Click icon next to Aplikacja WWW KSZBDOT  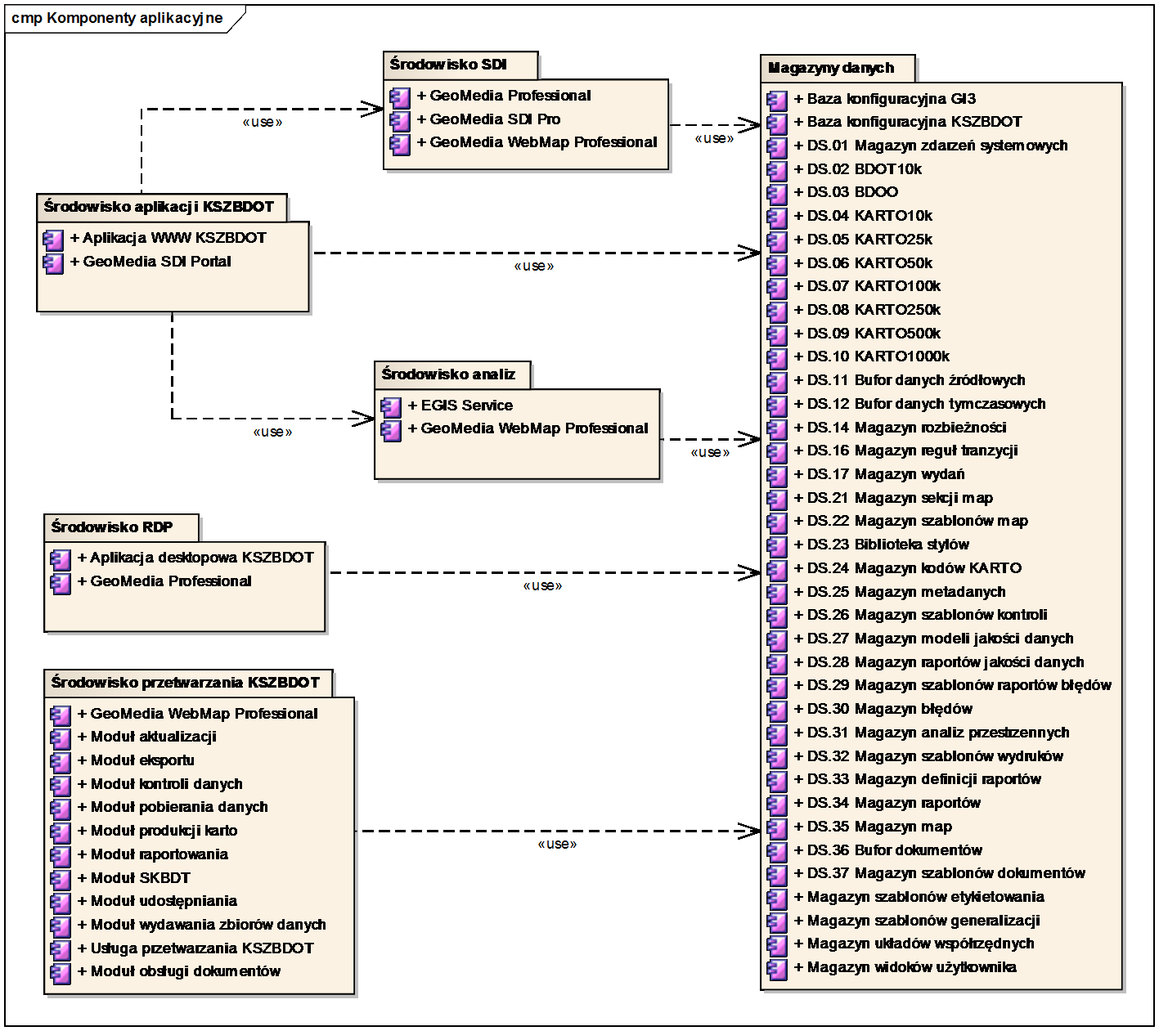(x=53, y=240)
